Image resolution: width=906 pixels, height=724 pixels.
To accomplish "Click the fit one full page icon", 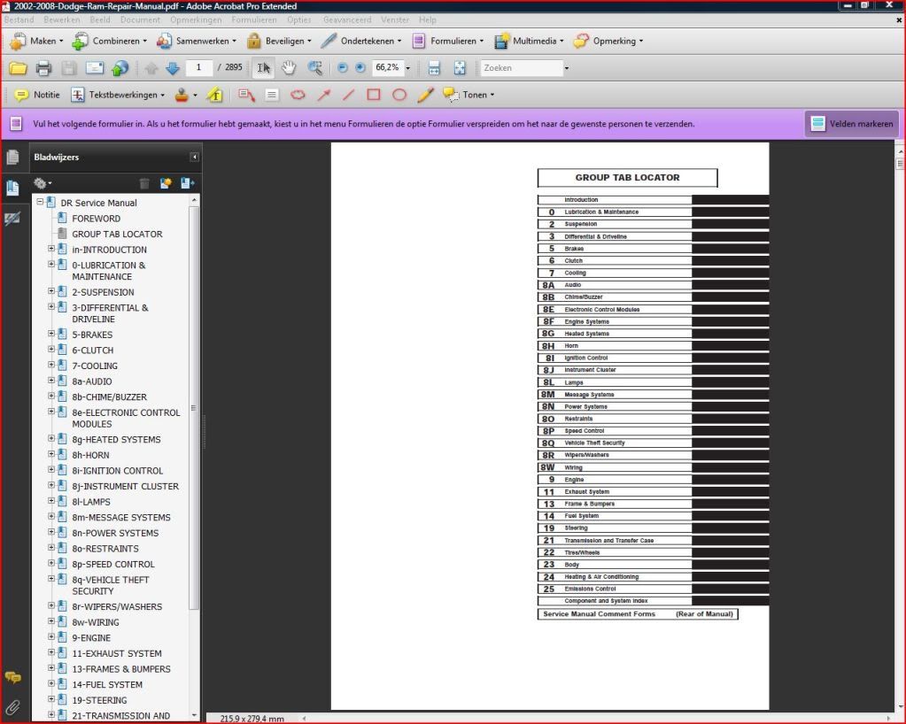I will click(x=460, y=68).
